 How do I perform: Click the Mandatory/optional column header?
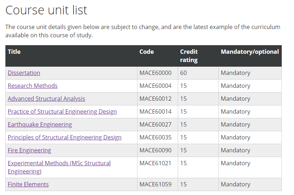pyautogui.click(x=250, y=52)
